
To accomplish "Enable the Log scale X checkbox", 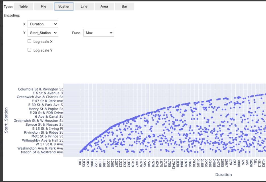I will 29,41.
